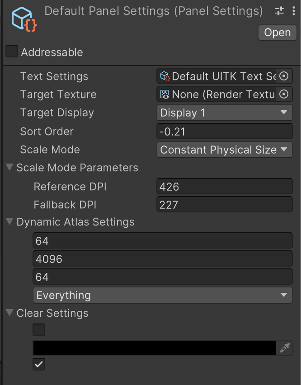Edit the Sort Order value field
The image size is (301, 385).
(224, 131)
